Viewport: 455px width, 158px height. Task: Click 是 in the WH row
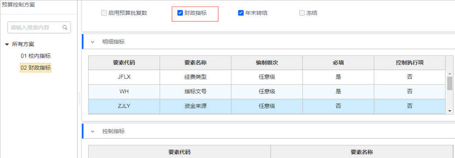(x=338, y=92)
